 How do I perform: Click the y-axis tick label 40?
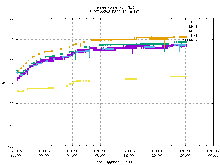pos(11,40)
